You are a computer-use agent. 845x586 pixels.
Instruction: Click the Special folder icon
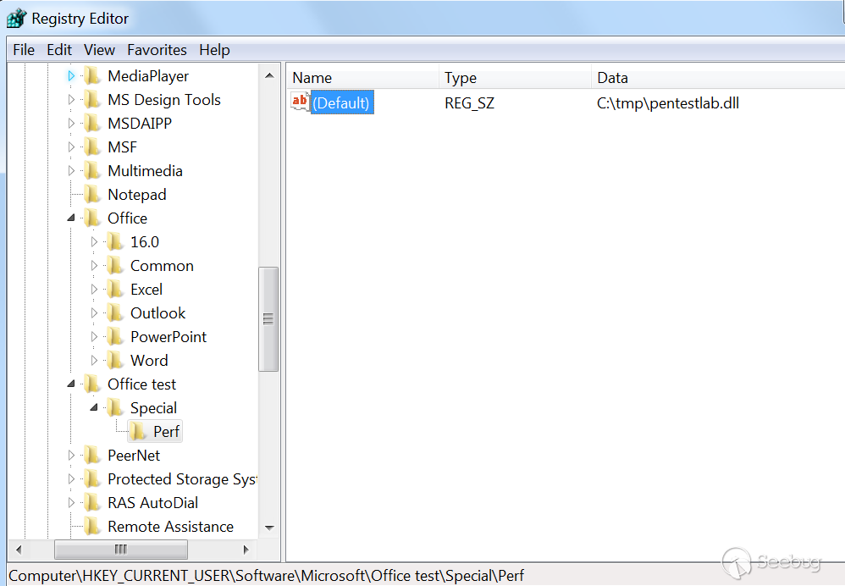[115, 408]
